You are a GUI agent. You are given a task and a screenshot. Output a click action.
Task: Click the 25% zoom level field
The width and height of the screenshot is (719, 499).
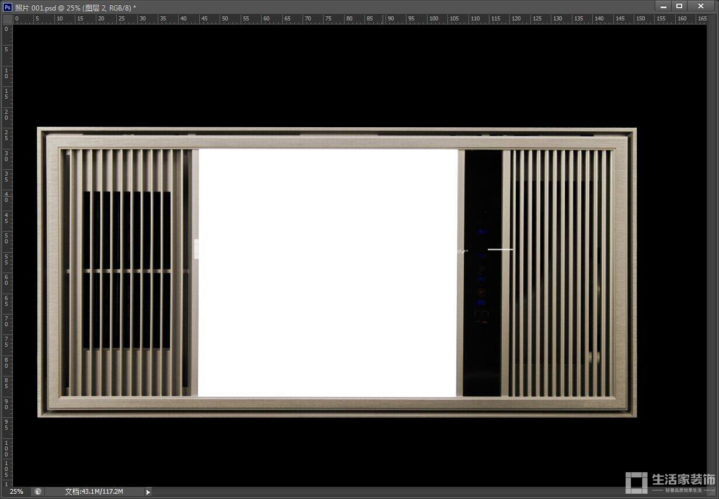(18, 492)
